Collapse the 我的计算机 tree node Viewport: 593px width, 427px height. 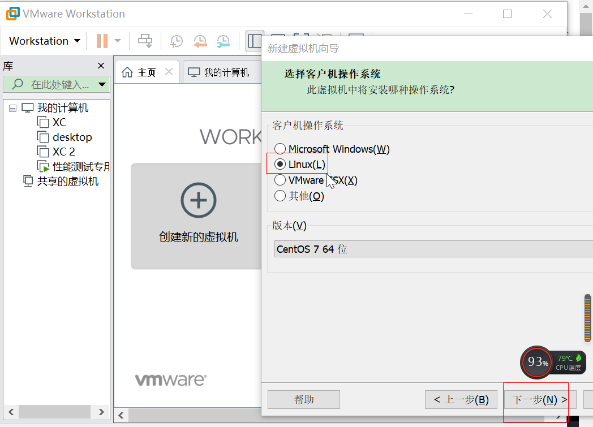(x=13, y=109)
